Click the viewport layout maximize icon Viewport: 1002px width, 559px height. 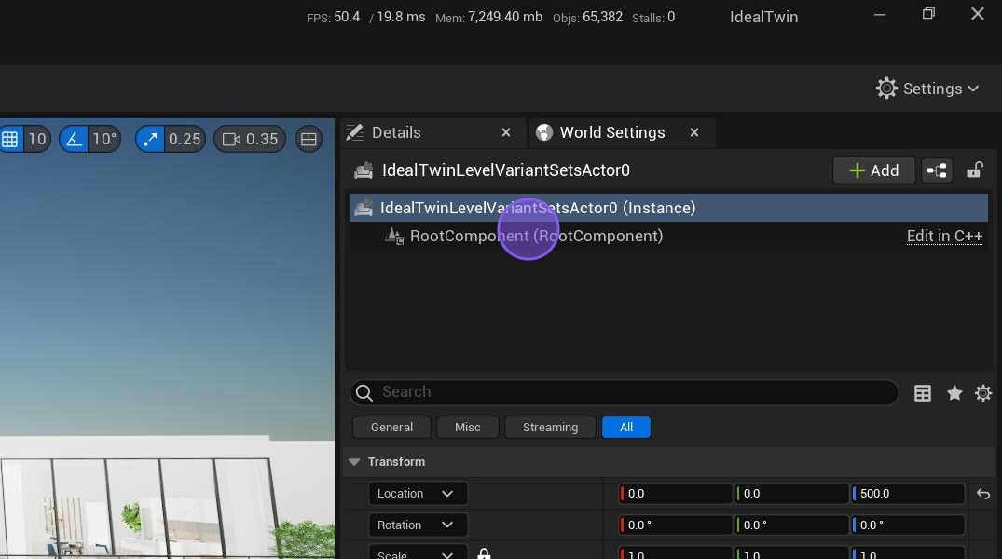click(x=309, y=139)
